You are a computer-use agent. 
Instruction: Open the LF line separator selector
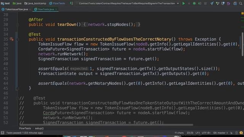pos(197,133)
